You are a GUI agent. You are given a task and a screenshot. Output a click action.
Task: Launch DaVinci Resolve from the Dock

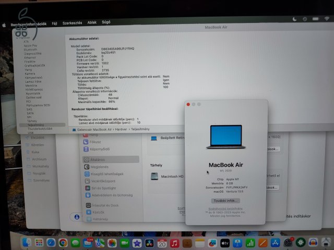pos(149,243)
